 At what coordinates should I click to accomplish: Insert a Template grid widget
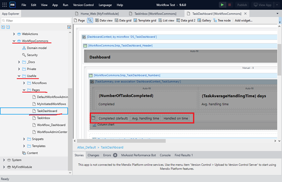[145, 20]
